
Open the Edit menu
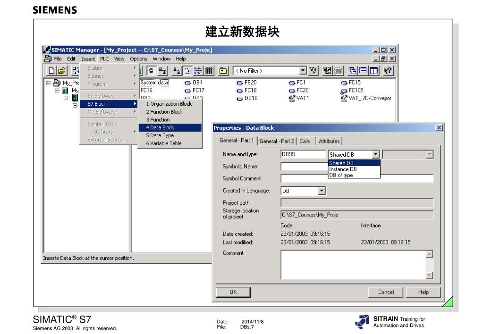[x=71, y=59]
